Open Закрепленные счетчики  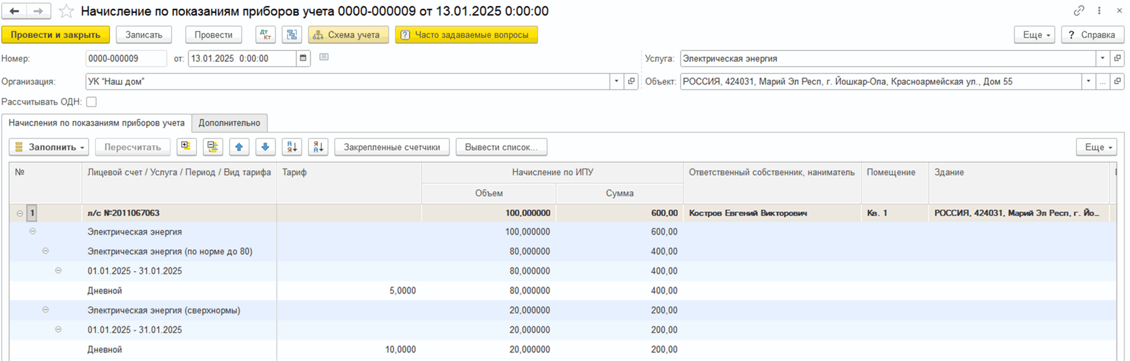pos(392,147)
